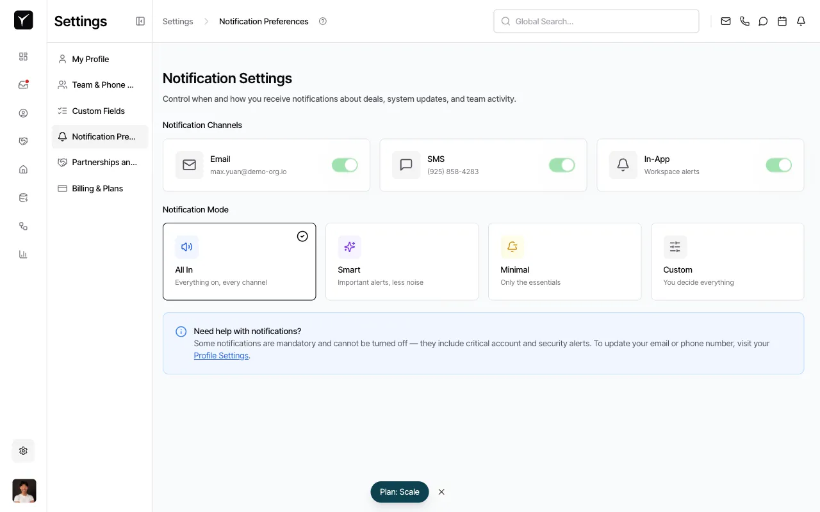Screen dimensions: 820x512
Task: Toggle In-App workspace alerts off
Action: 778,164
